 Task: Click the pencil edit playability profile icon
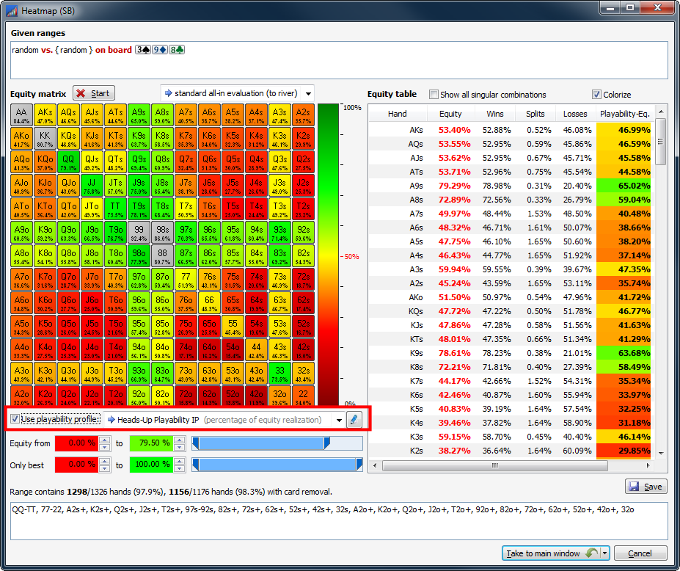[x=354, y=420]
